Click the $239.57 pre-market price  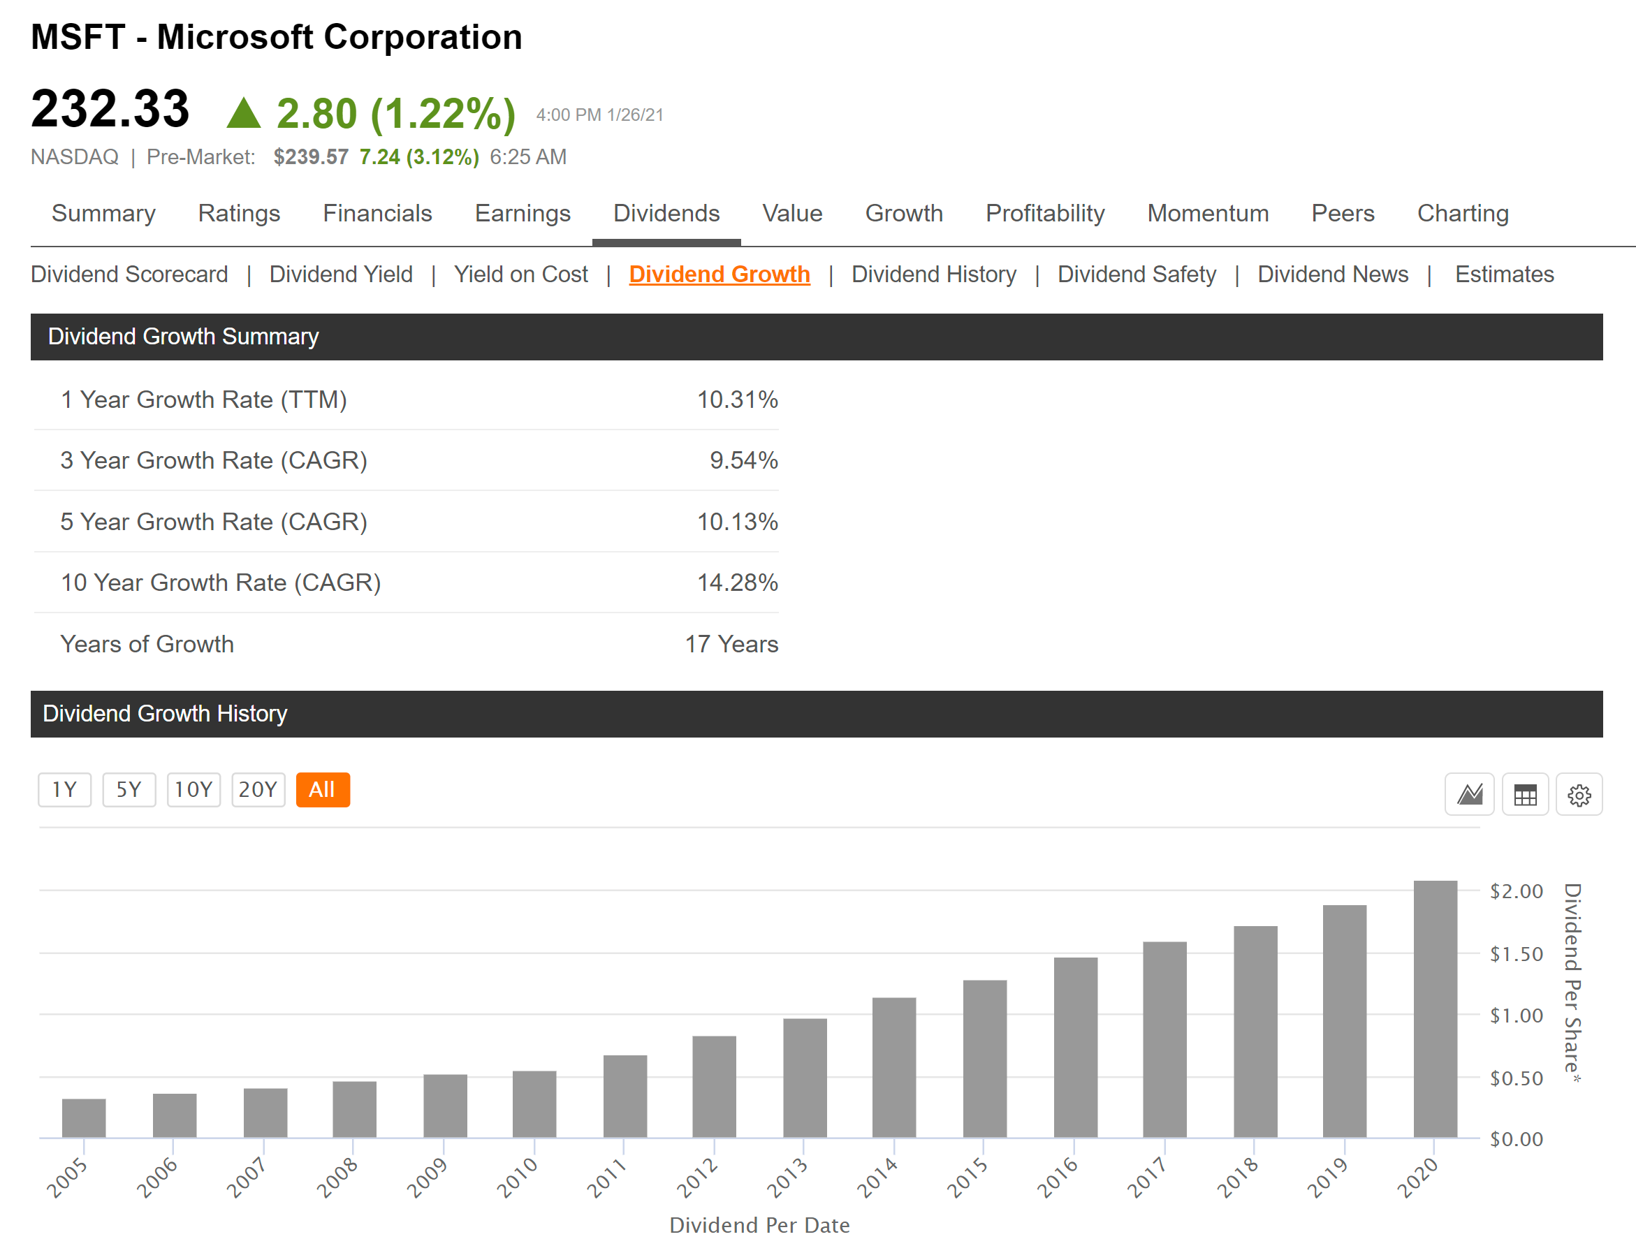[x=311, y=157]
